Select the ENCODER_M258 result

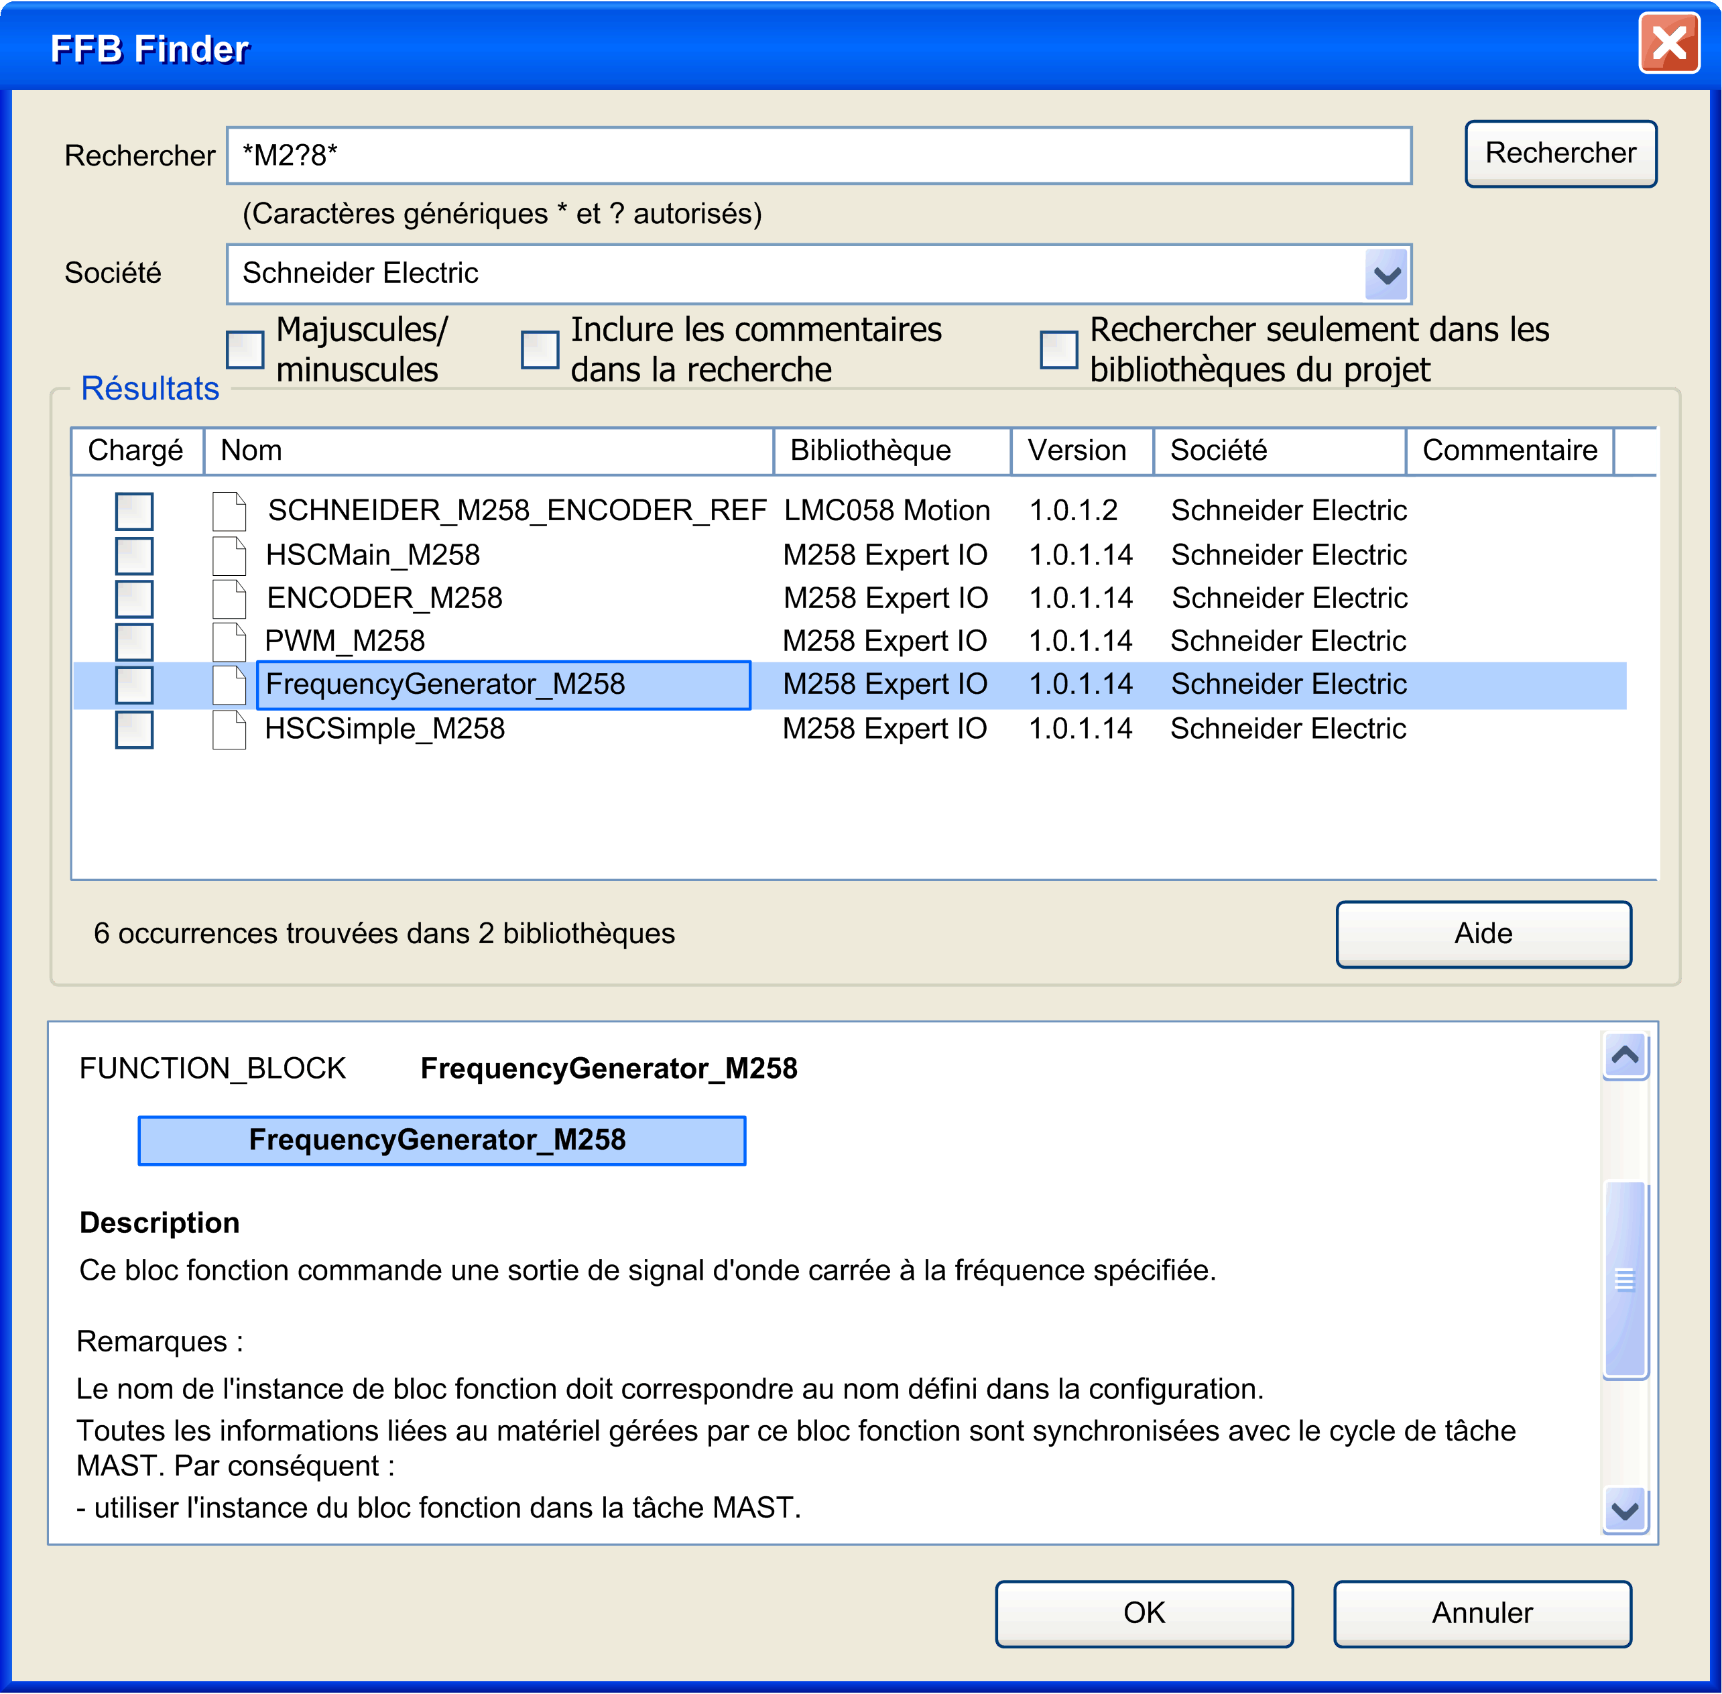[x=384, y=598]
